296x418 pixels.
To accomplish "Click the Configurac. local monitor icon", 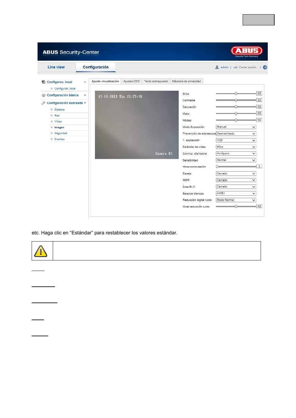I will 43,82.
